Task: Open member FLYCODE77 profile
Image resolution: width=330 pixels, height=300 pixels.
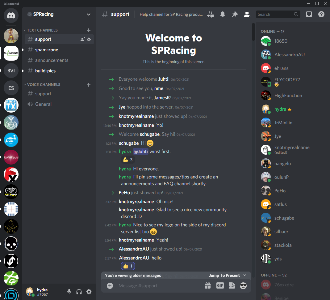Action: click(x=292, y=82)
